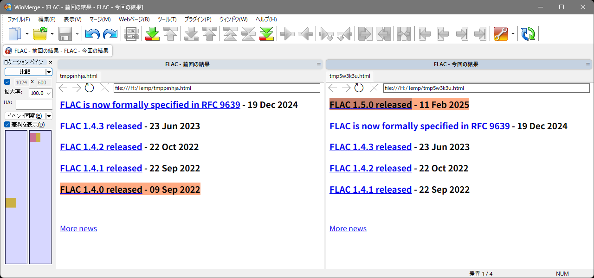
Task: Undo the last change via toolbar
Action: [x=92, y=34]
